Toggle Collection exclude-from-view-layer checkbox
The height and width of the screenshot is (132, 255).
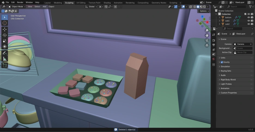point(245,14)
